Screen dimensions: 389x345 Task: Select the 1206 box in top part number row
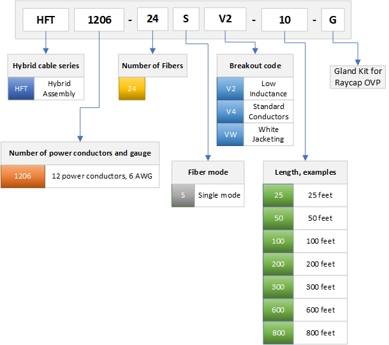pyautogui.click(x=98, y=20)
